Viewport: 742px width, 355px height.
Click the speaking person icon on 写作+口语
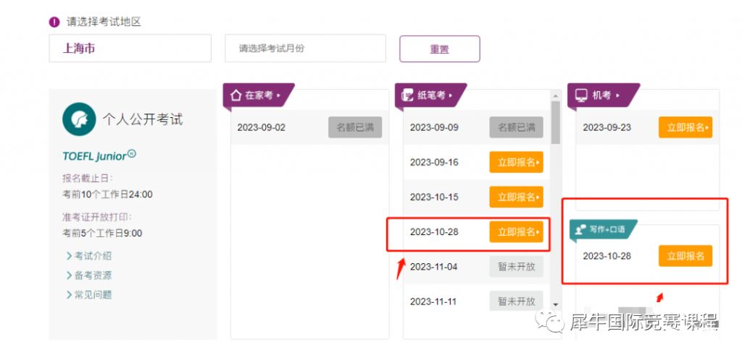[x=580, y=229]
